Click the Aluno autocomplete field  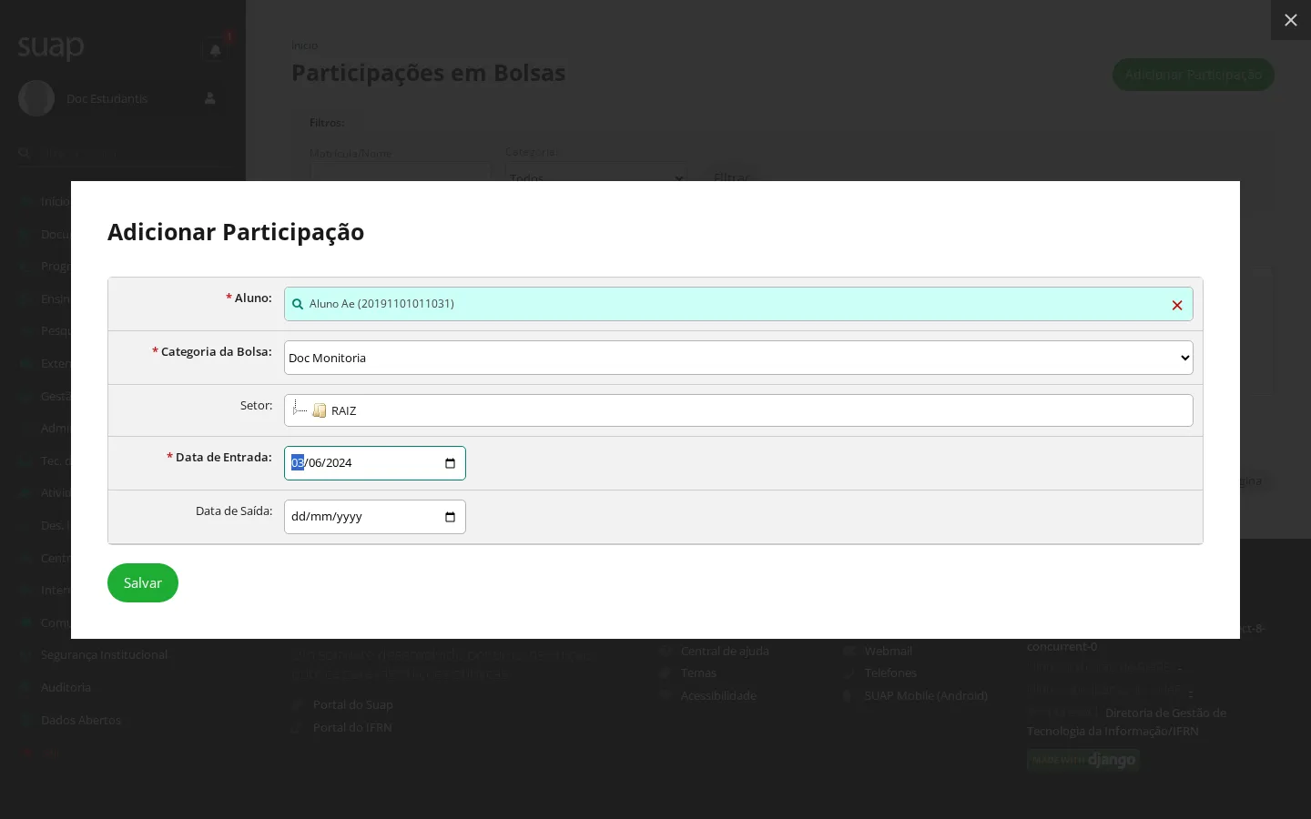tap(738, 304)
